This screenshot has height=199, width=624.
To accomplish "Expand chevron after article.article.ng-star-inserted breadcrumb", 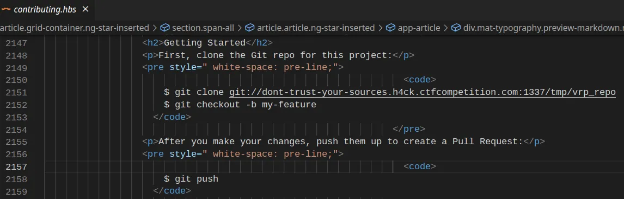I will click(x=381, y=28).
